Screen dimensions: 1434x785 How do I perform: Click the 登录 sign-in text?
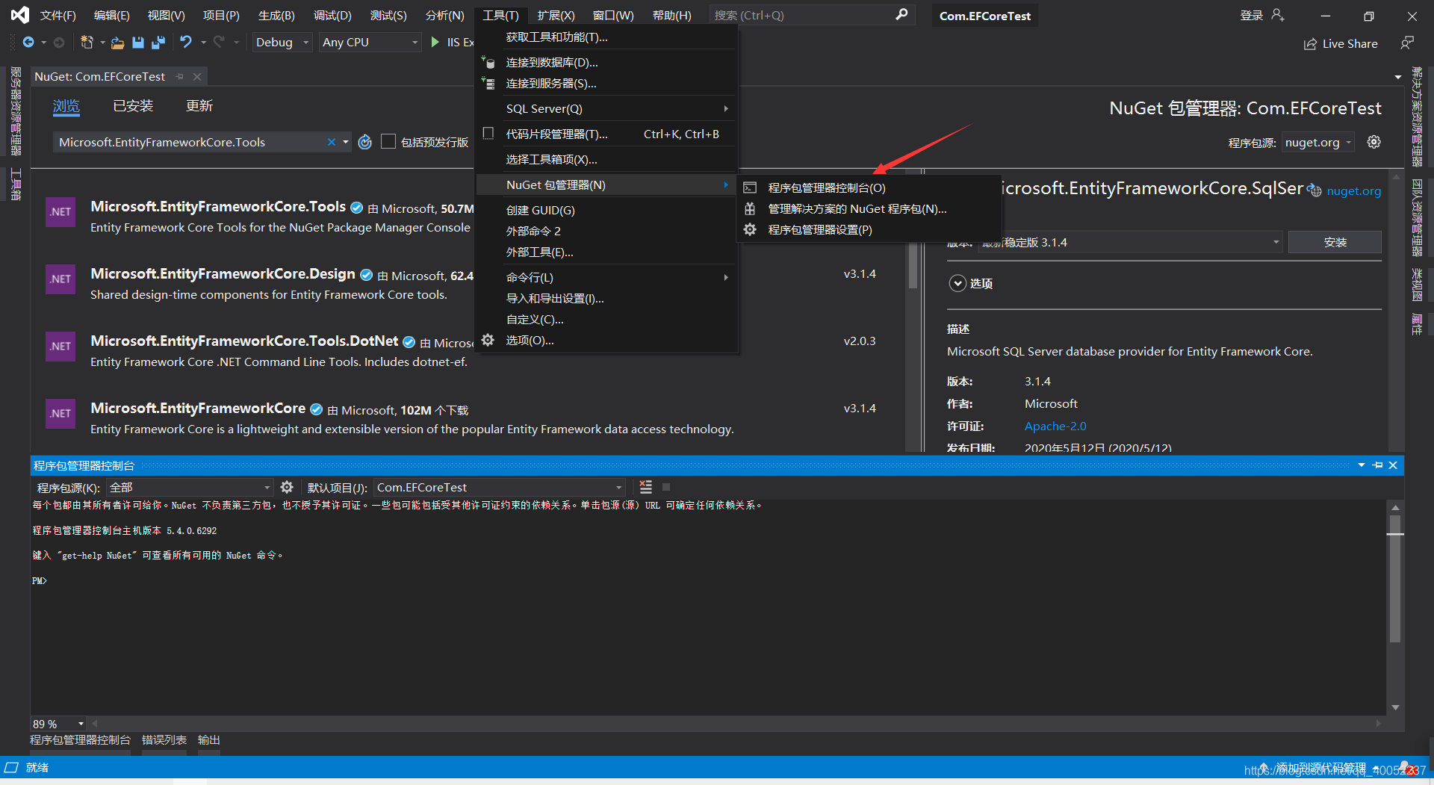click(1252, 15)
